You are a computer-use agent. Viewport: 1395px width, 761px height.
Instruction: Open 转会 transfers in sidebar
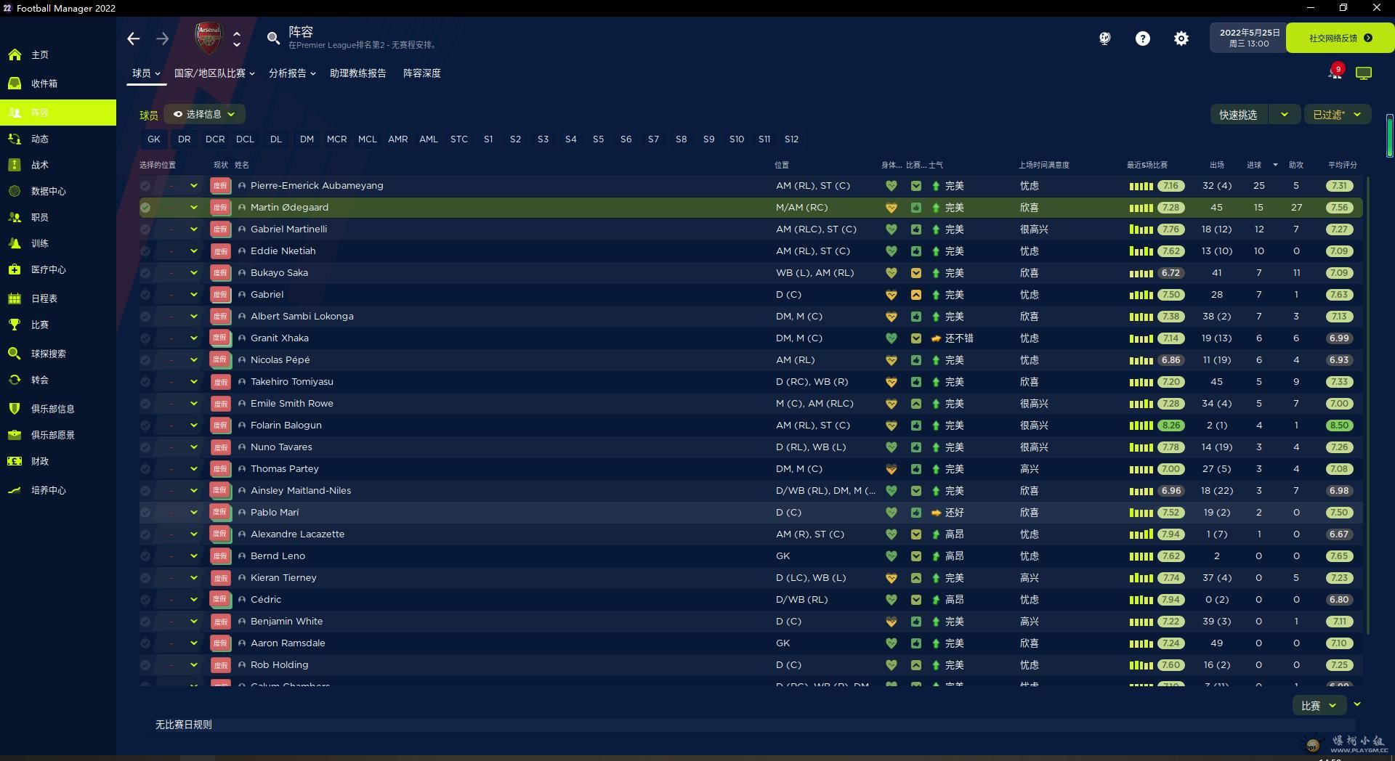coord(58,380)
